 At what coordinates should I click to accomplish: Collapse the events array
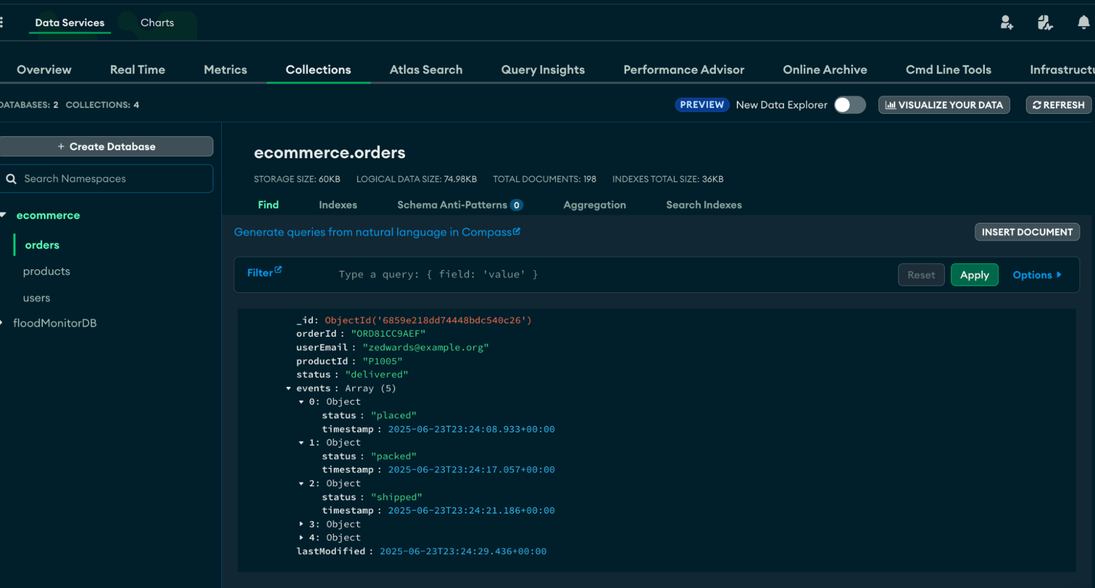coord(289,388)
